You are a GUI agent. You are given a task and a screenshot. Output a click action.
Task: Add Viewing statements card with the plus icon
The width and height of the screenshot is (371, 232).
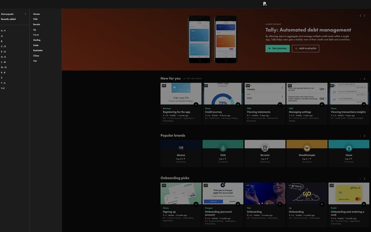pos(280,104)
